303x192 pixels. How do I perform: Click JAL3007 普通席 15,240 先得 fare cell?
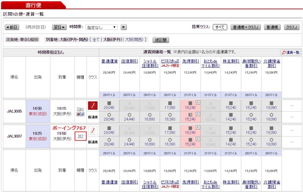[x=190, y=142]
